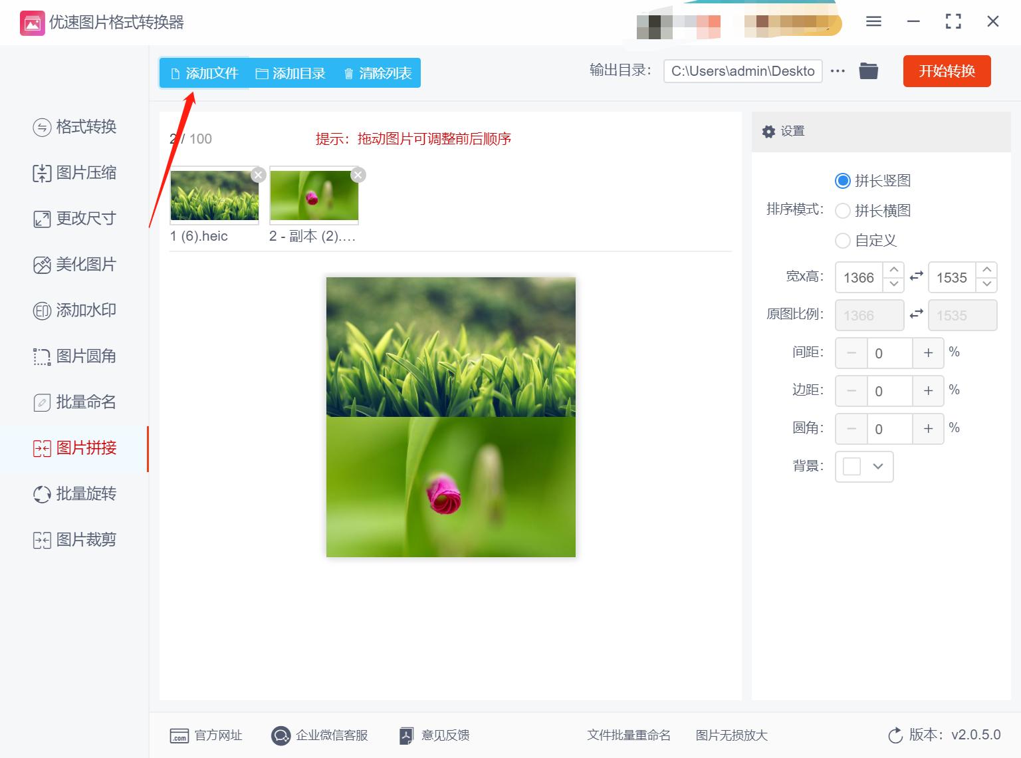The height and width of the screenshot is (758, 1021).
Task: Open the 背景 color dropdown
Action: pos(863,467)
